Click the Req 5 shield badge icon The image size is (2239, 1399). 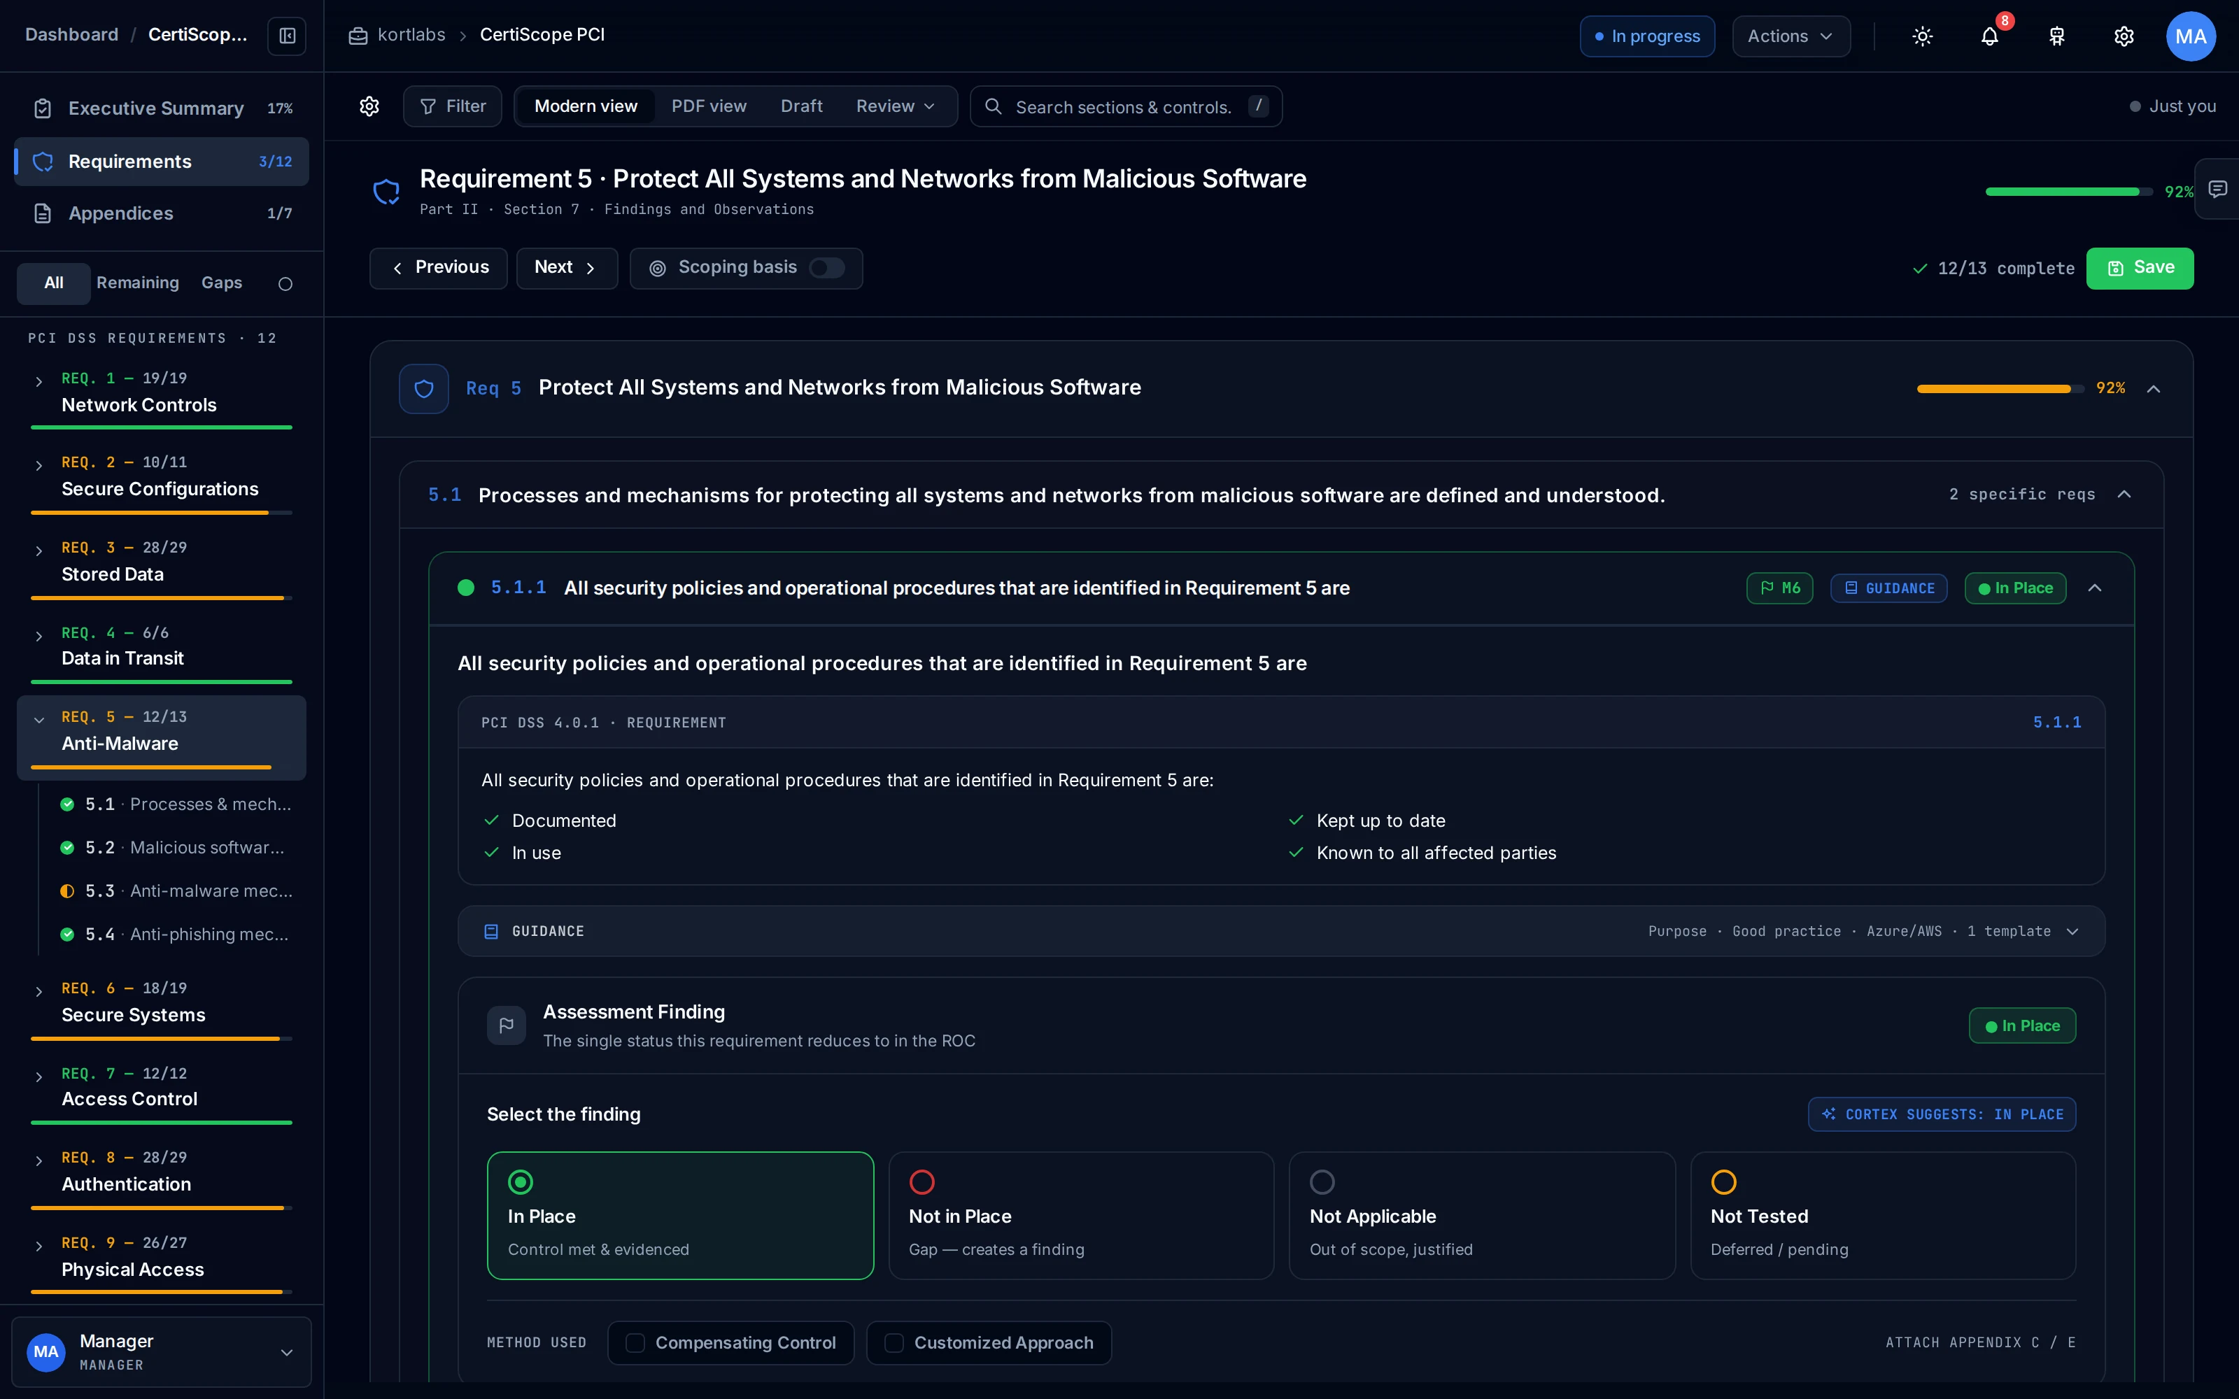coord(424,389)
